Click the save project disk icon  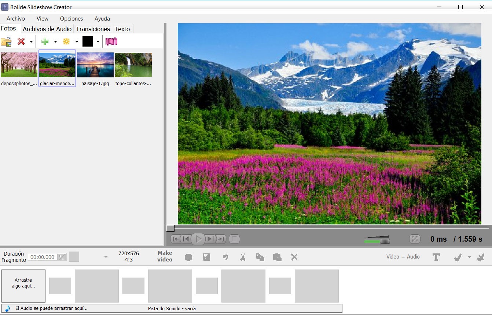coord(206,257)
